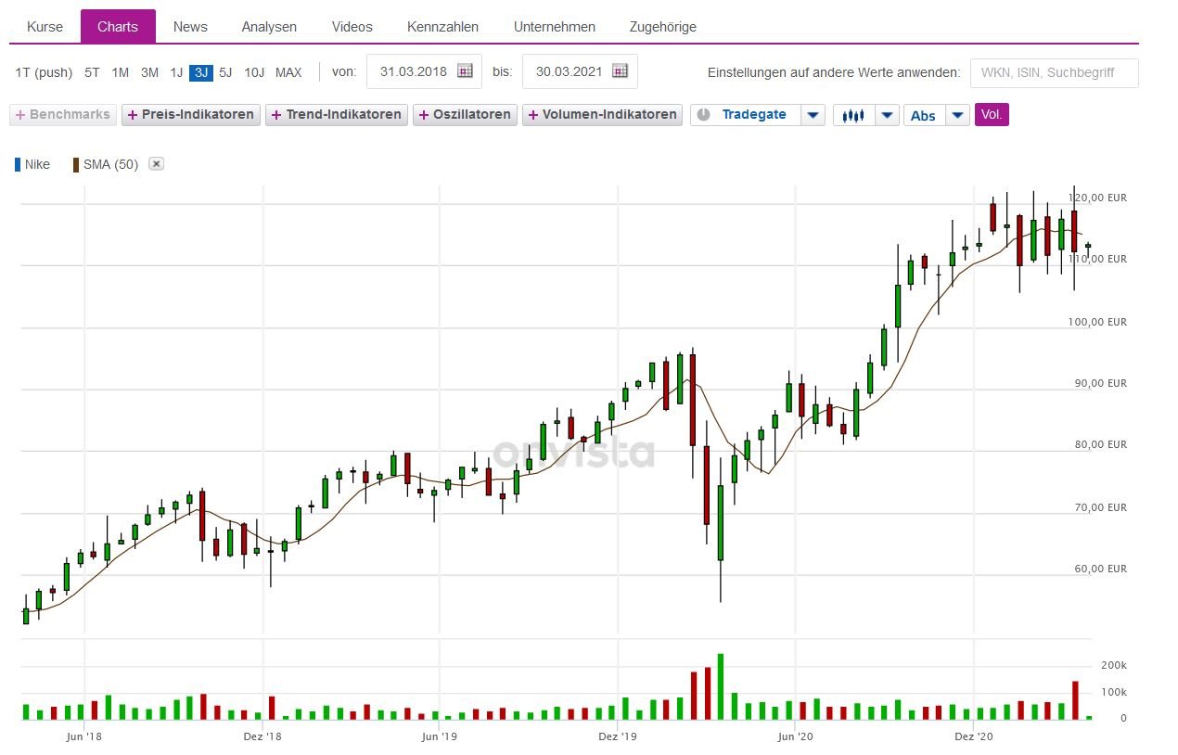1178x755 pixels.
Task: Switch to the 5J time range
Action: [225, 72]
